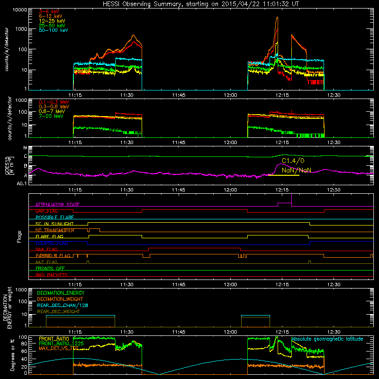Click the 7-20 MeV legend entry
The height and width of the screenshot is (379, 379).
[51, 116]
